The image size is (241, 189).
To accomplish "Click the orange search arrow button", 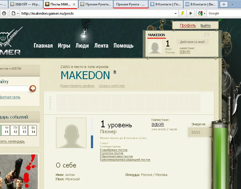I will pyautogui.click(x=33, y=88).
